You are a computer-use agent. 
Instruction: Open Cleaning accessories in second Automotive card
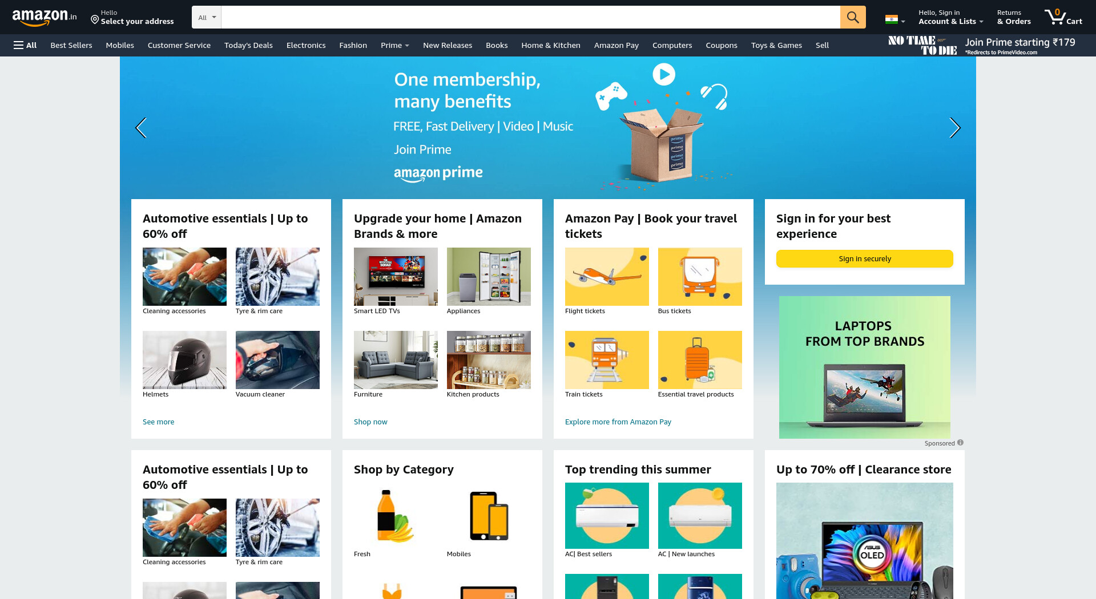coord(184,528)
